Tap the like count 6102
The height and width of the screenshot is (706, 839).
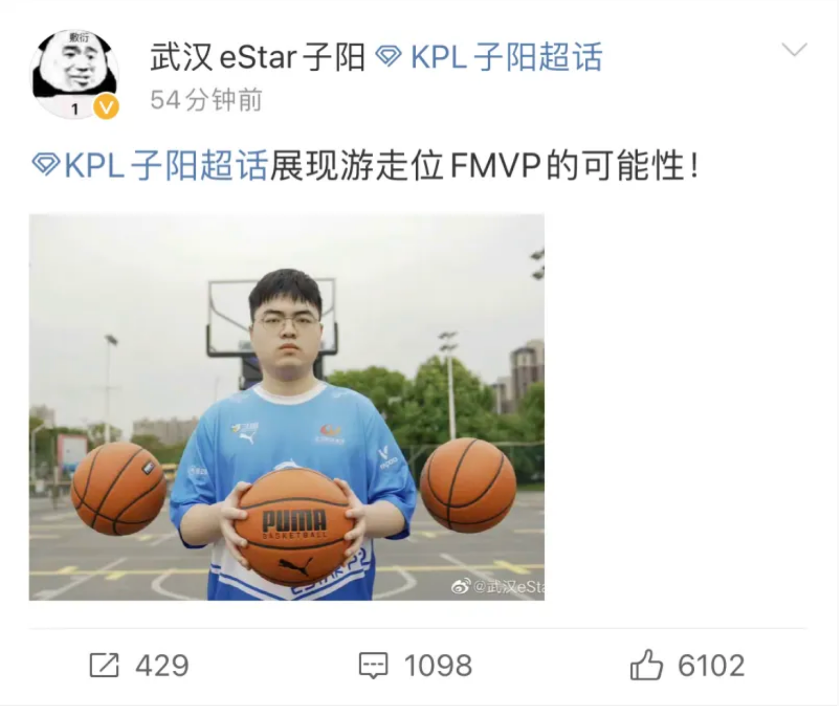[711, 665]
